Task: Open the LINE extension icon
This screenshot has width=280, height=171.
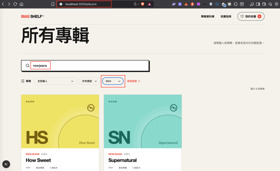Action: [x=229, y=4]
